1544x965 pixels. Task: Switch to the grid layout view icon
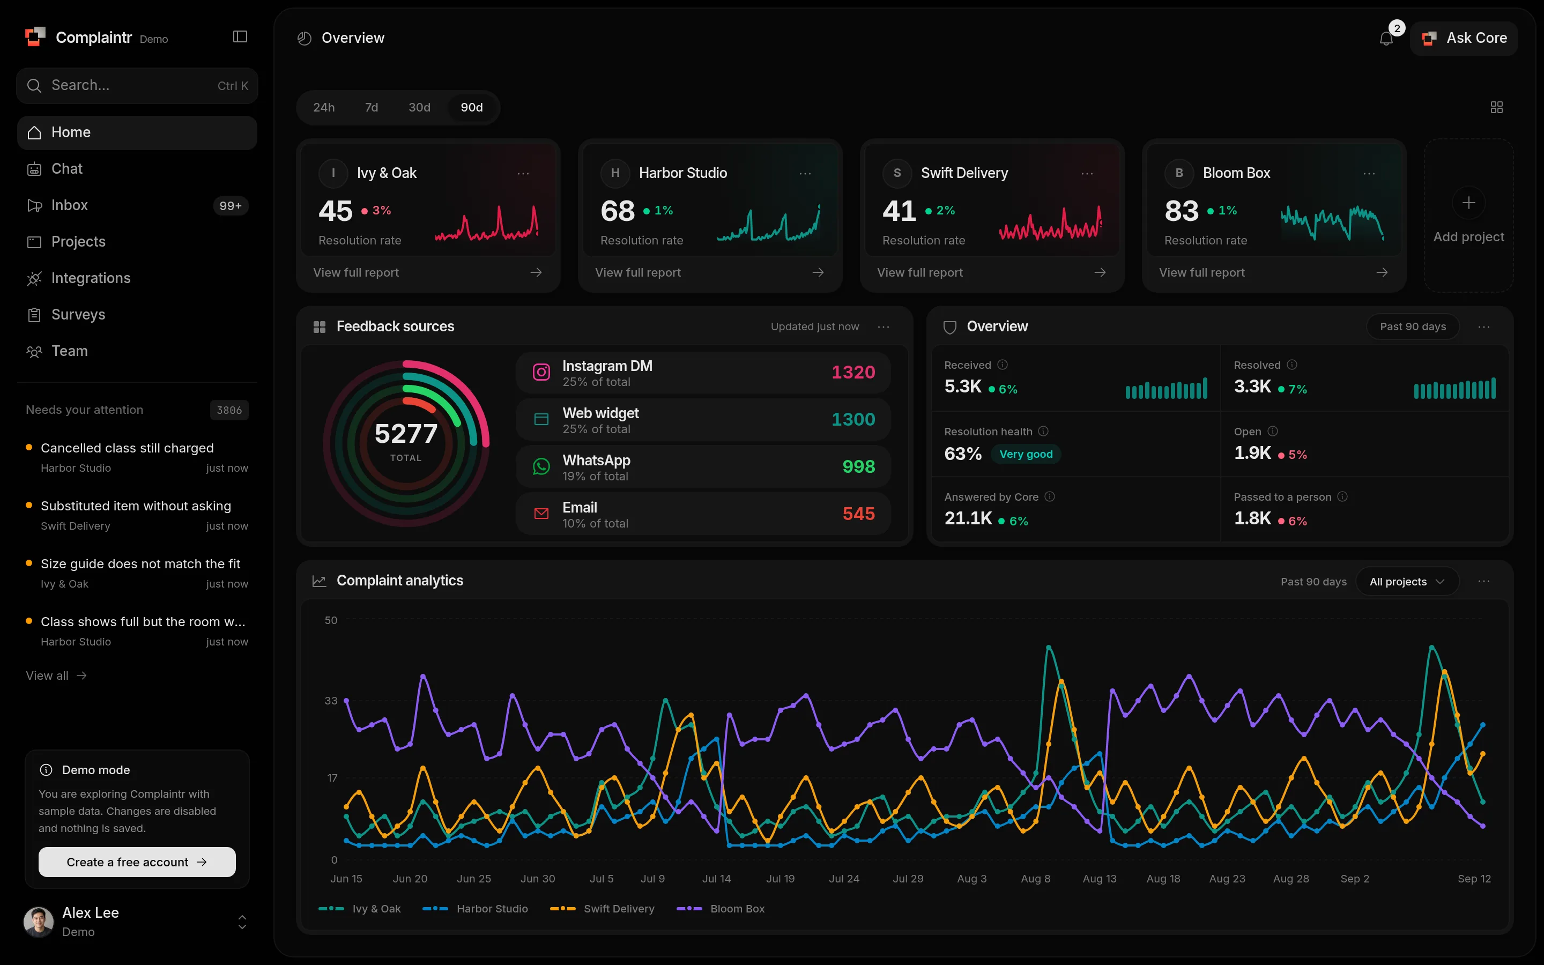(x=1496, y=107)
